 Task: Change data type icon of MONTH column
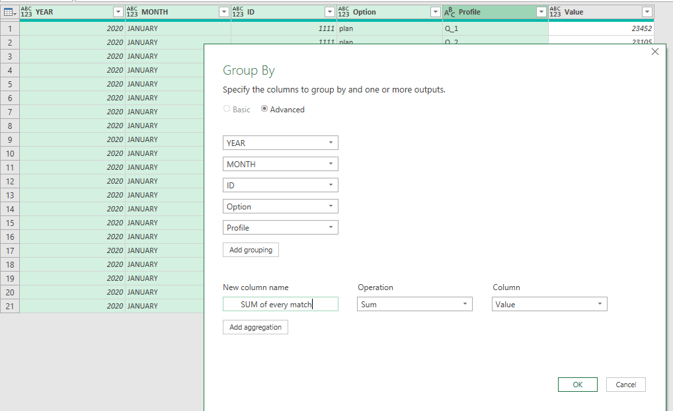pyautogui.click(x=132, y=12)
